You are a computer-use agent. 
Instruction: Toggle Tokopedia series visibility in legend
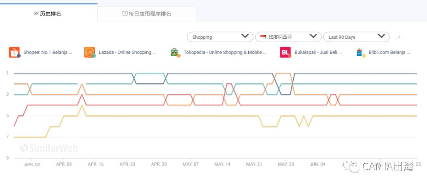tap(225, 52)
